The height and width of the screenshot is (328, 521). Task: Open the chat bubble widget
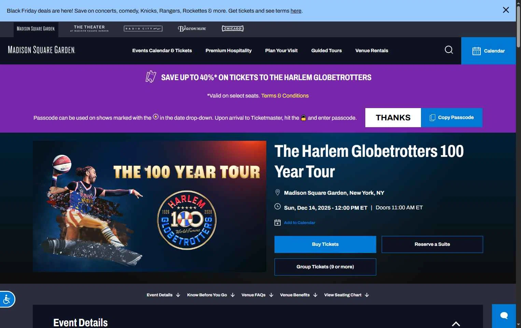tap(504, 316)
